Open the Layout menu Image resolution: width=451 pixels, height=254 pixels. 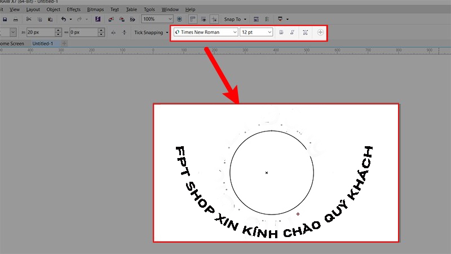[33, 10]
